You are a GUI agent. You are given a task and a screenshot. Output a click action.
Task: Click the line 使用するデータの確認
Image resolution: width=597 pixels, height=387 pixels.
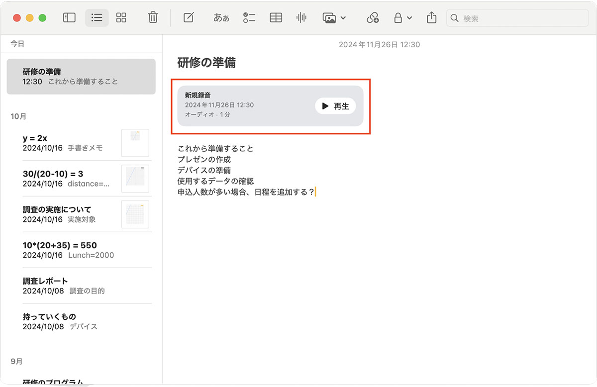[x=215, y=181]
